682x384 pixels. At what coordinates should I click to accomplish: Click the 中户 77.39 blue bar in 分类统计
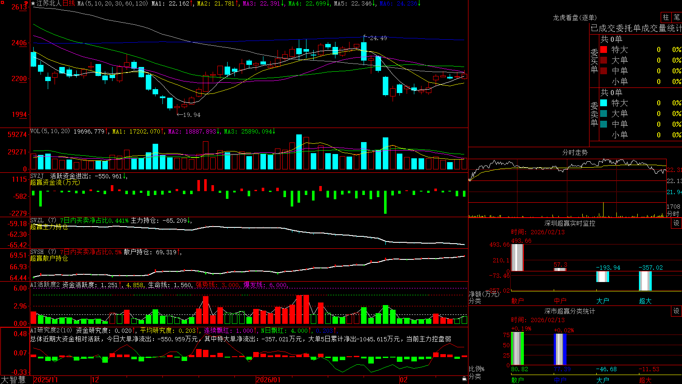point(560,349)
